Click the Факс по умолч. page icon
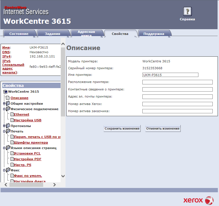The image size is (219, 206). (12, 176)
